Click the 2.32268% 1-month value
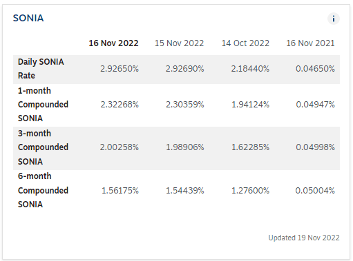Viewport: 353px width, 261px height. 120,105
